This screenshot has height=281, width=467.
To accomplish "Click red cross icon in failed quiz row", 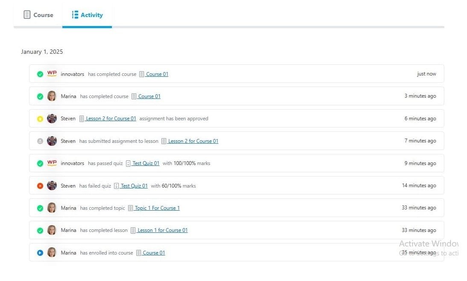I will point(40,186).
